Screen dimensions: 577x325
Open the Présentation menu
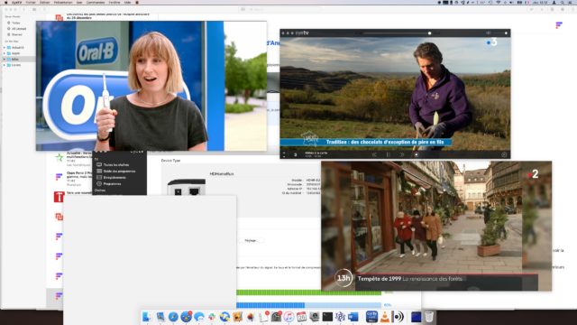[x=63, y=2]
